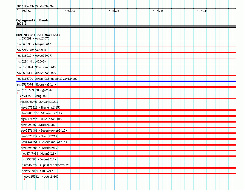The width and height of the screenshot is (244, 190).
Task: Select nsv499226 (Kidd2010b) variant
Action: click(38, 125)
